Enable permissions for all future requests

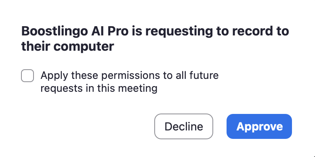point(27,76)
